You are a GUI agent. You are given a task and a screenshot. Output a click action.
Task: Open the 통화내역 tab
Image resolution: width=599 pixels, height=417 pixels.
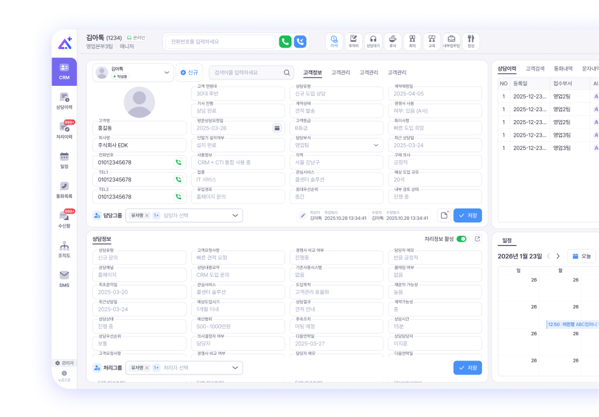pos(563,69)
